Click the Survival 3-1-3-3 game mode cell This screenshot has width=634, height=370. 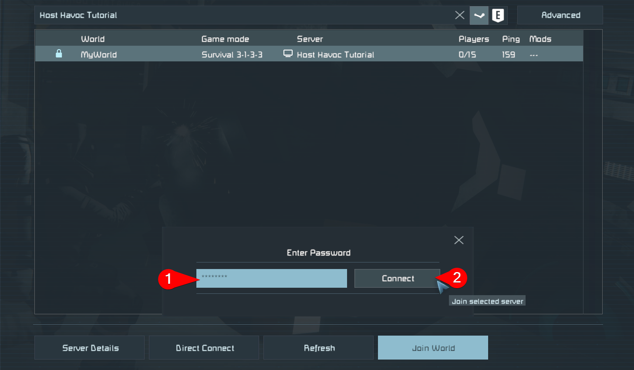[x=232, y=55]
